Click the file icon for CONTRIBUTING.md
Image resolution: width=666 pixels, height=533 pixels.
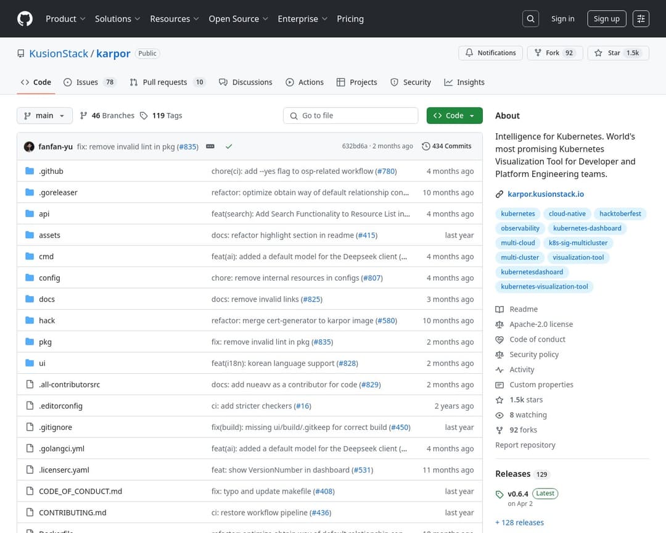30,512
